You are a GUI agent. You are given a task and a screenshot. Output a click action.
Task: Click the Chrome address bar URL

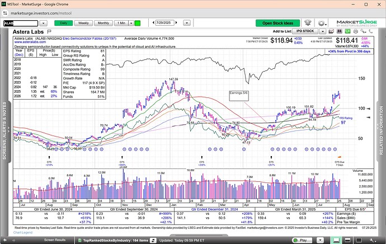click(41, 13)
